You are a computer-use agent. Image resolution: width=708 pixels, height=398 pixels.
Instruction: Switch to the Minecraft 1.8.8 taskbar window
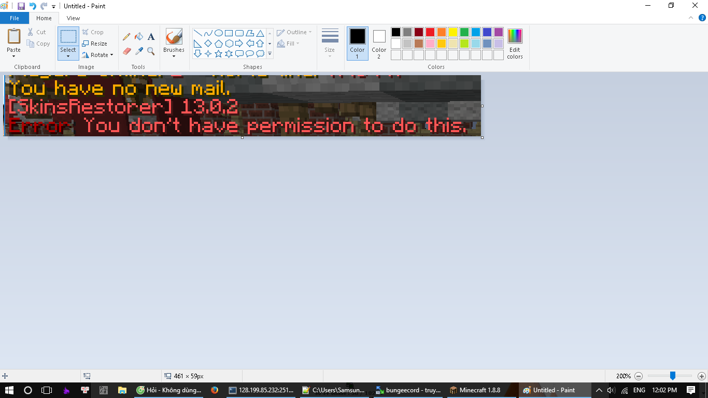click(480, 390)
